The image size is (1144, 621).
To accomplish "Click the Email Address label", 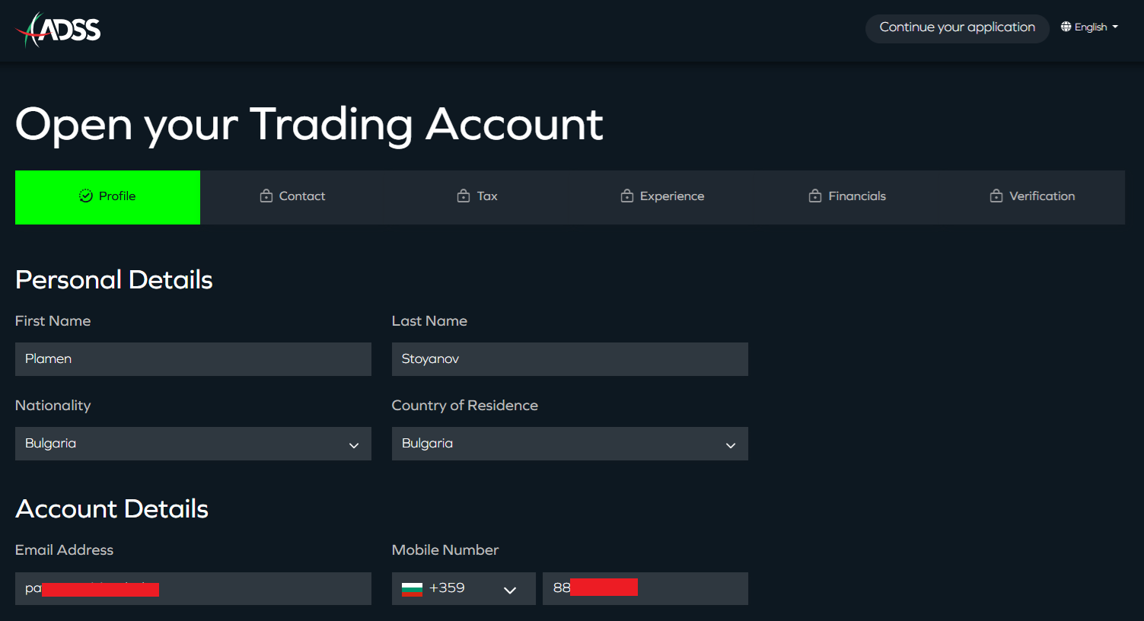I will click(65, 550).
